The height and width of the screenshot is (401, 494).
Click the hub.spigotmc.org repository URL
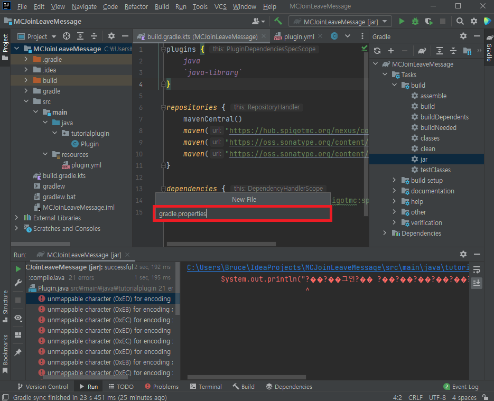[x=299, y=130]
